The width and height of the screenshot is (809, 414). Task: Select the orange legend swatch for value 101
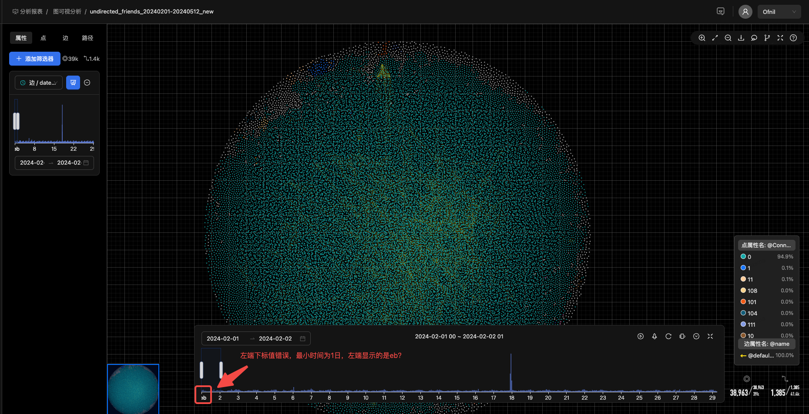743,302
